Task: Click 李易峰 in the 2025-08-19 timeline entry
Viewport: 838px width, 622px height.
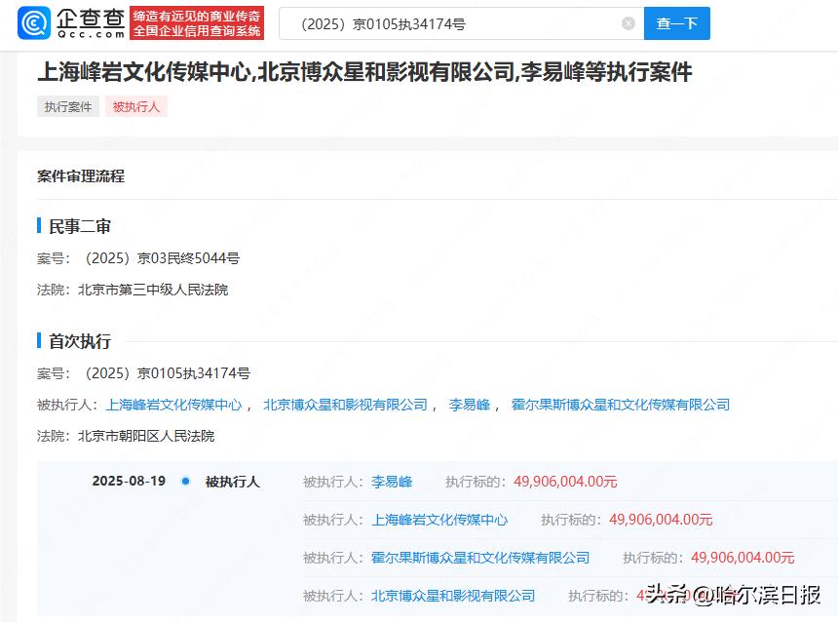Action: tap(392, 482)
